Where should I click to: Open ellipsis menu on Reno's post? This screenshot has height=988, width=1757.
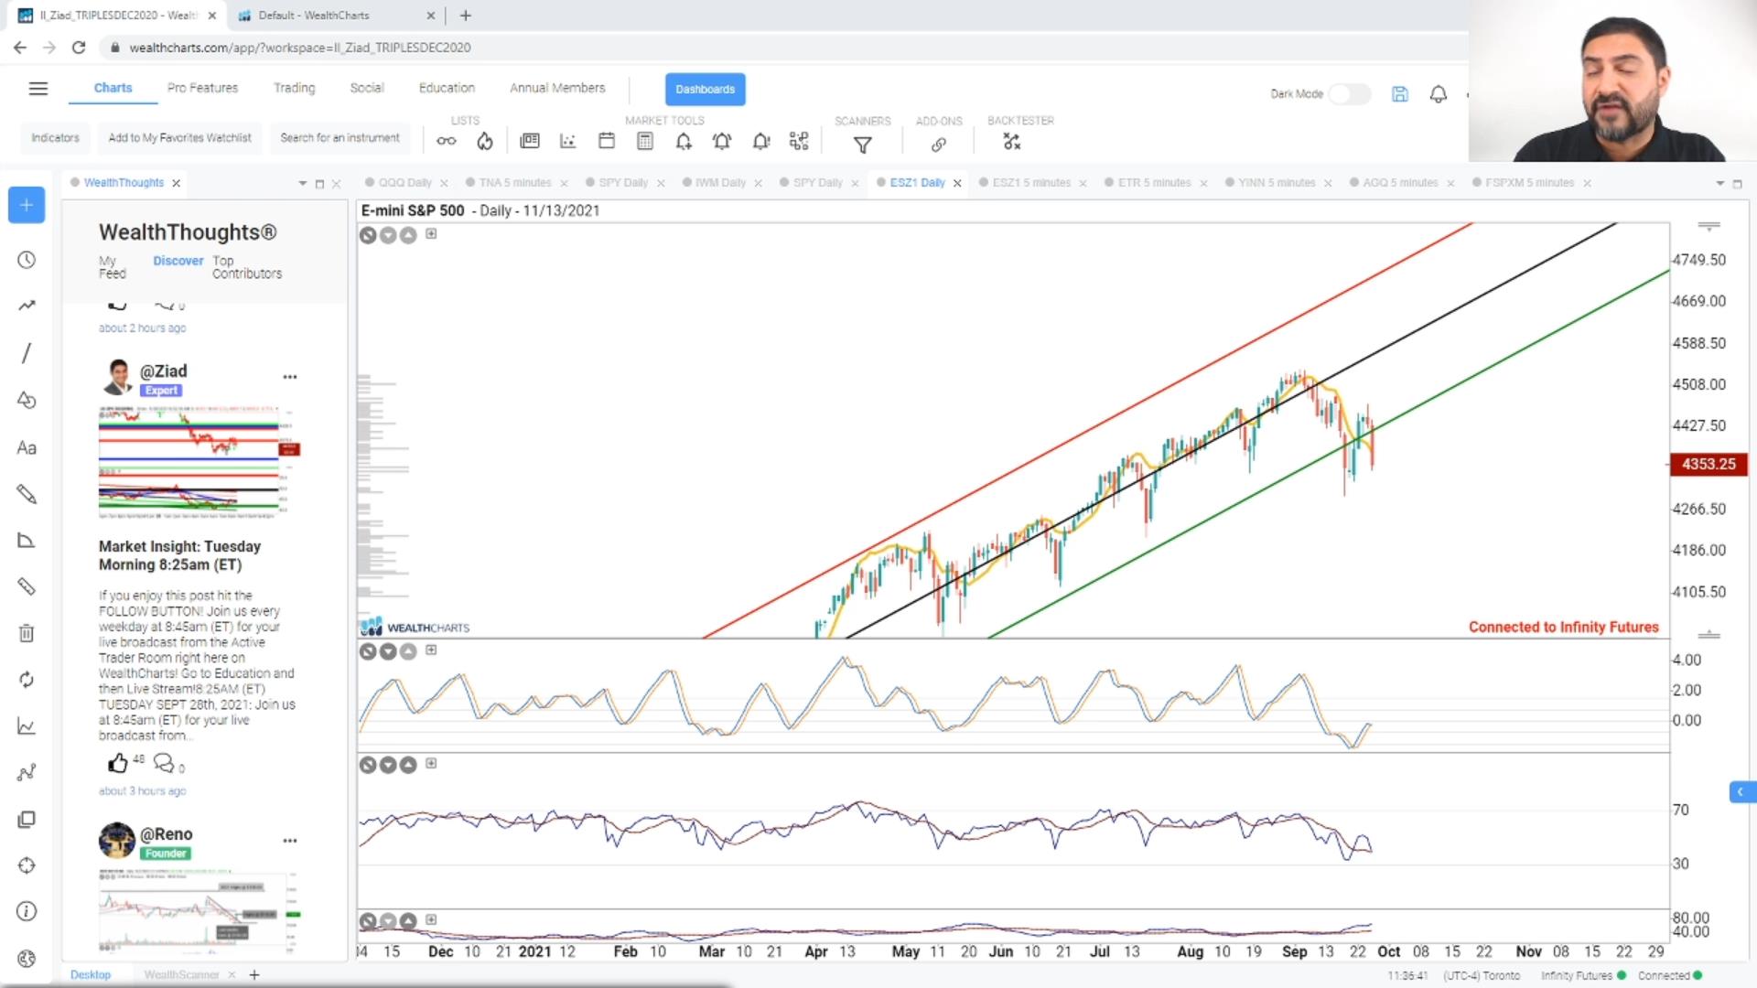click(x=290, y=841)
